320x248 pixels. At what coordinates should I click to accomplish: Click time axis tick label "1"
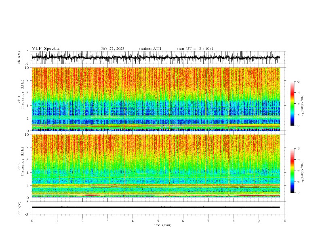(x=57, y=221)
